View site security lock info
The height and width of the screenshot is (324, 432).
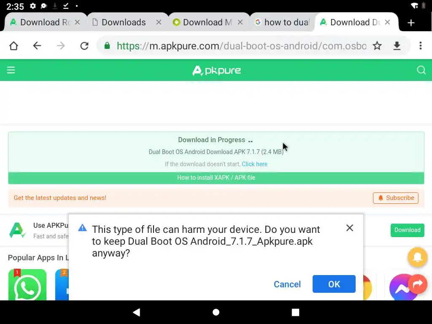(x=107, y=46)
